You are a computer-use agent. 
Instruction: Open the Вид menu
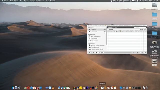[21, 1]
